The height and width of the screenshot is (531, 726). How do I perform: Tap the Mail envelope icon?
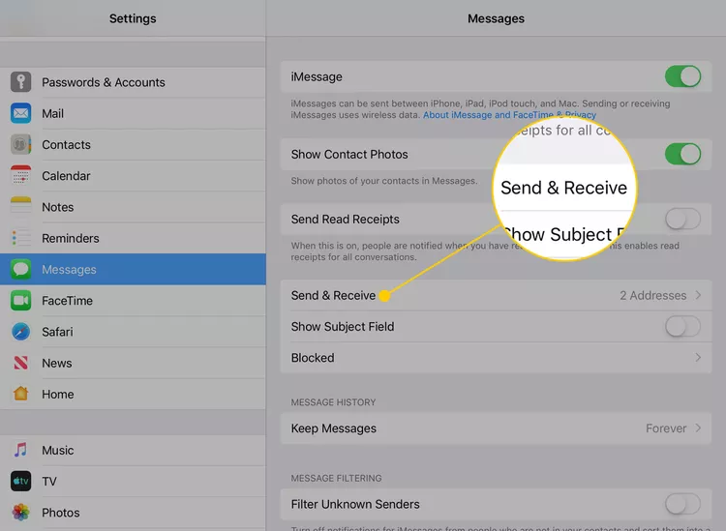tap(21, 113)
